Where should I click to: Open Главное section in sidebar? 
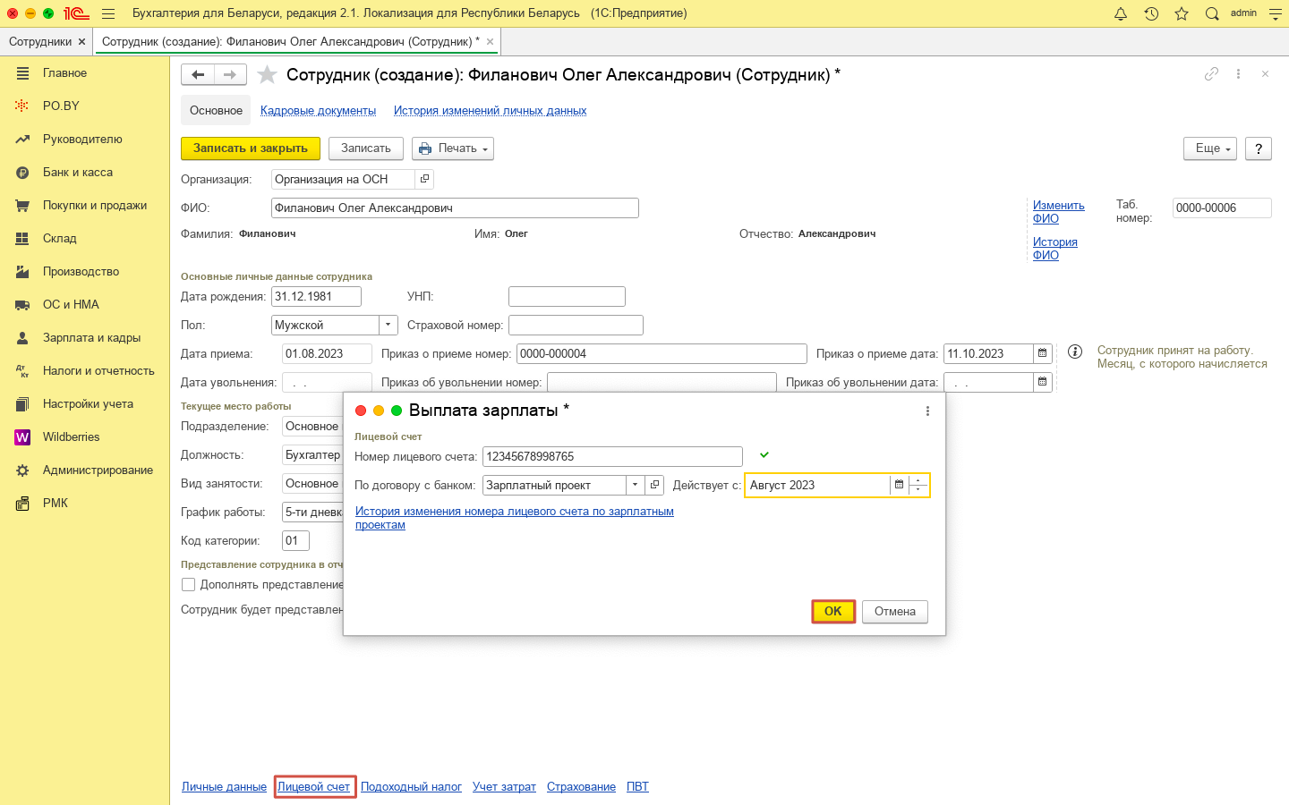coord(85,72)
